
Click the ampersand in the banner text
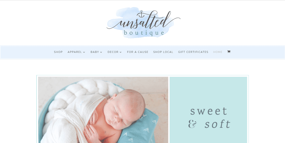click(x=192, y=124)
